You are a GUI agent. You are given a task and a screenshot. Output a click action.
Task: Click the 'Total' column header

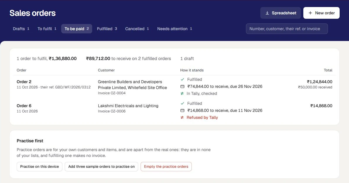click(328, 70)
